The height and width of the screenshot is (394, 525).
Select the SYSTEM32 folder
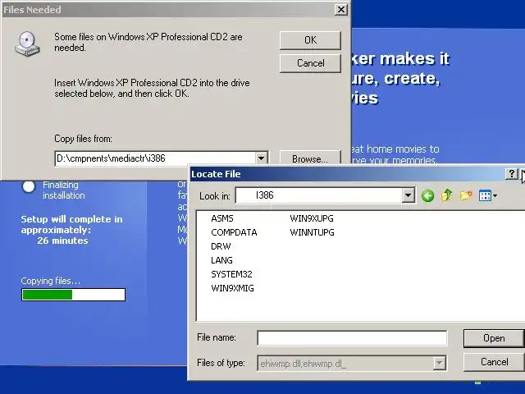(x=231, y=274)
